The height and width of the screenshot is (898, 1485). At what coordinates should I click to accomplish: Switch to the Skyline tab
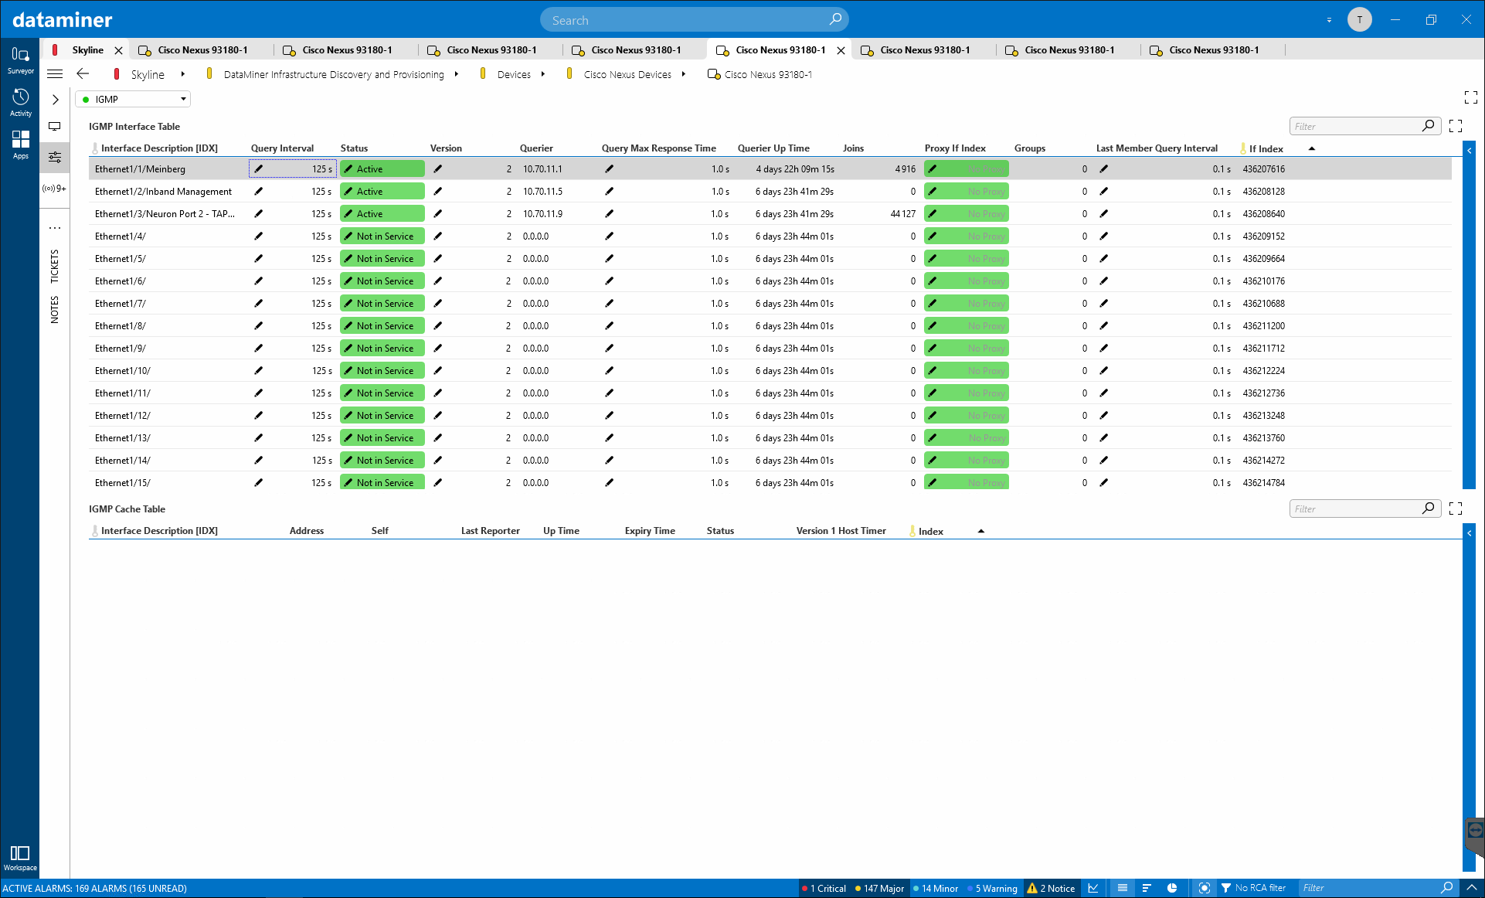click(87, 49)
